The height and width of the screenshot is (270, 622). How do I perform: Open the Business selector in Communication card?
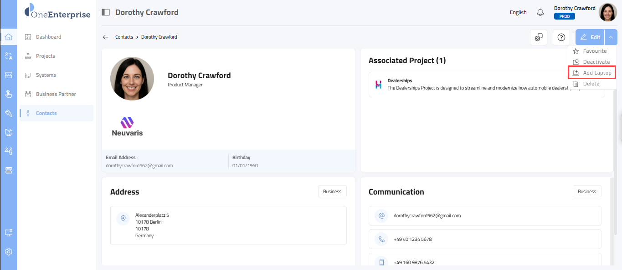coord(586,191)
